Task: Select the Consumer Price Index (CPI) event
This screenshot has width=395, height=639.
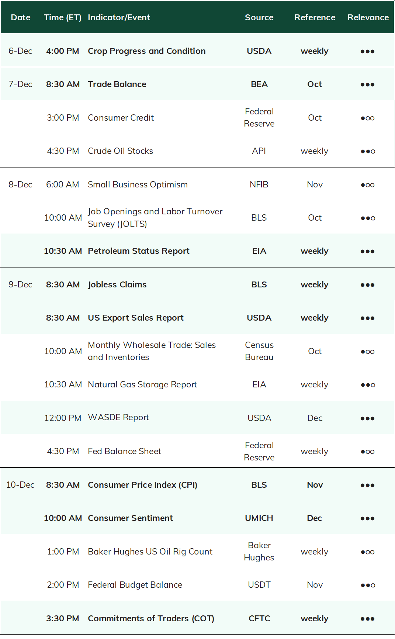Action: pos(142,485)
